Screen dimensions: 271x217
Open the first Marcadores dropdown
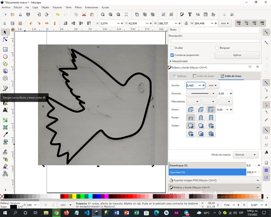[x=193, y=102]
